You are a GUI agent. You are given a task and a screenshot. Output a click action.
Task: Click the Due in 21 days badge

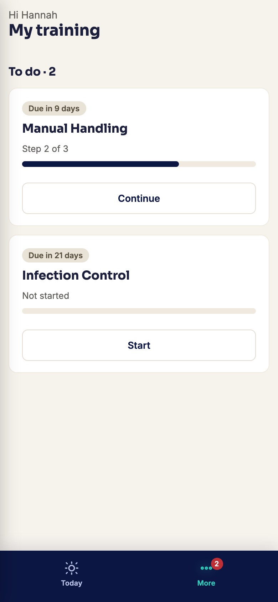(x=56, y=255)
